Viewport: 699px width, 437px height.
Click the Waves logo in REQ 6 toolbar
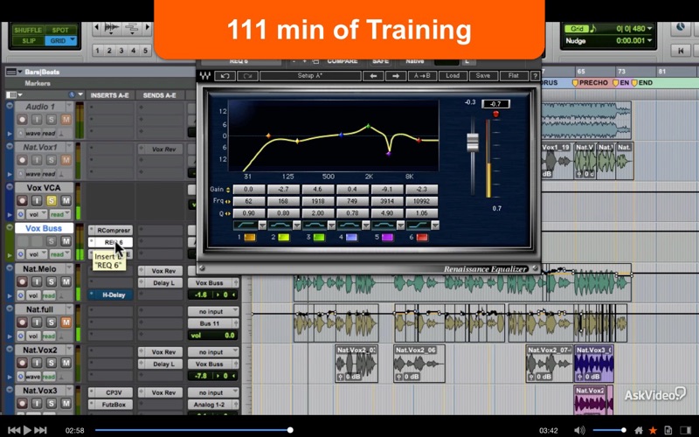[204, 76]
